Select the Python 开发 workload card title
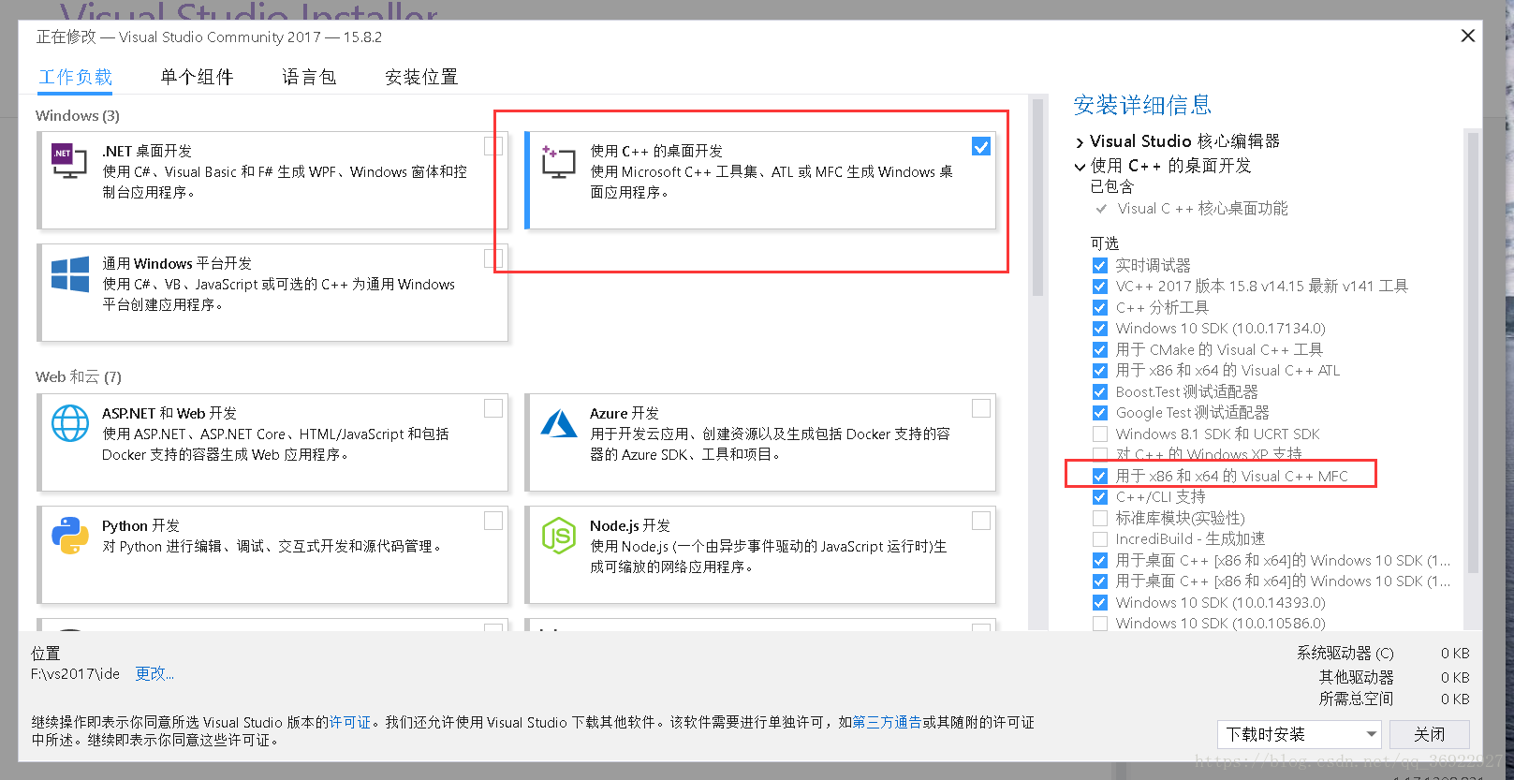 140,525
